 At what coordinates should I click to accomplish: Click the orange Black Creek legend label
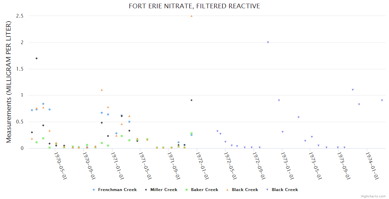245,190
